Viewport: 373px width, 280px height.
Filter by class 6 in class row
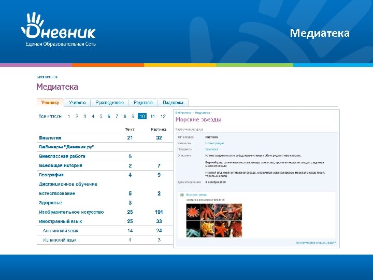109,116
